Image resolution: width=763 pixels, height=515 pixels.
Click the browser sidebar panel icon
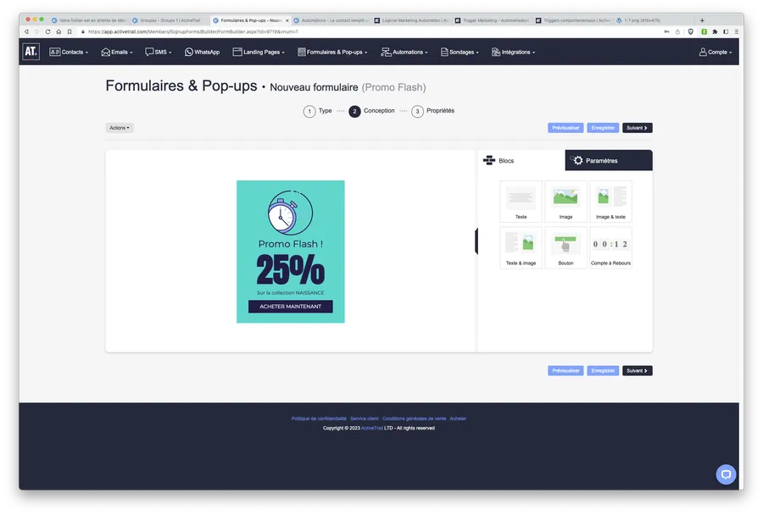click(x=726, y=31)
